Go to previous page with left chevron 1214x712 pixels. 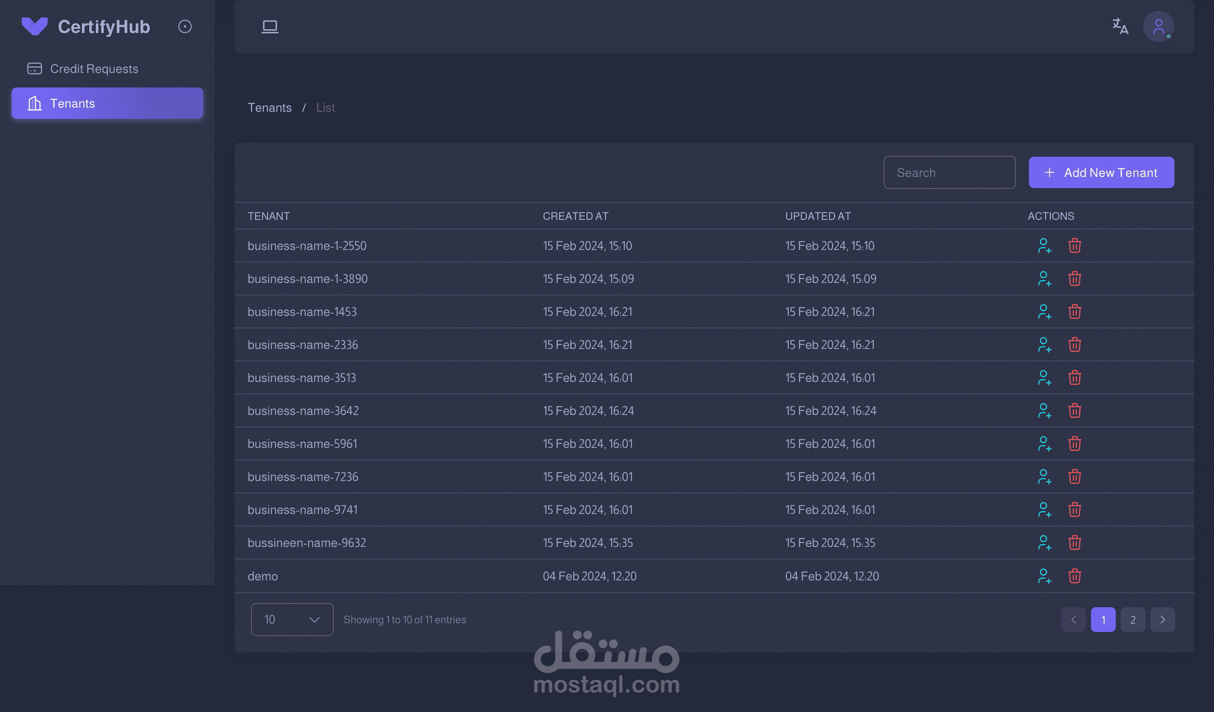pos(1073,620)
